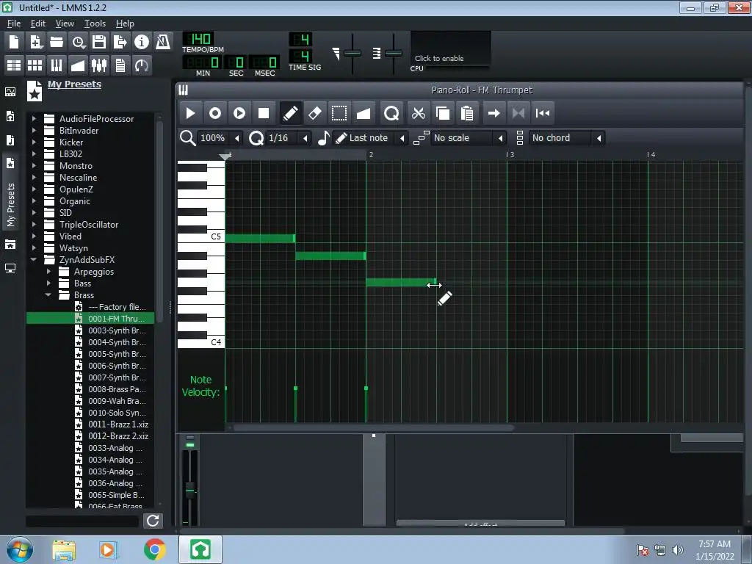This screenshot has height=564, width=752.
Task: Paste notes from clipboard icon
Action: pos(467,113)
